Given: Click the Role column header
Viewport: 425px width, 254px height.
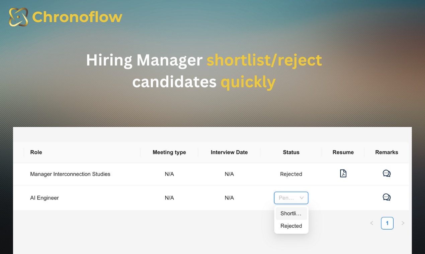Looking at the screenshot, I should pyautogui.click(x=36, y=152).
